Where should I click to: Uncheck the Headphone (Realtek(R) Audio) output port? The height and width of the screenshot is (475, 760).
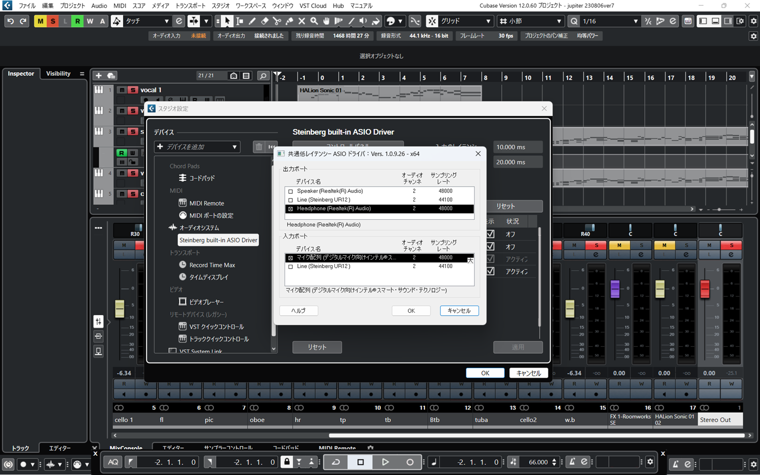click(290, 209)
